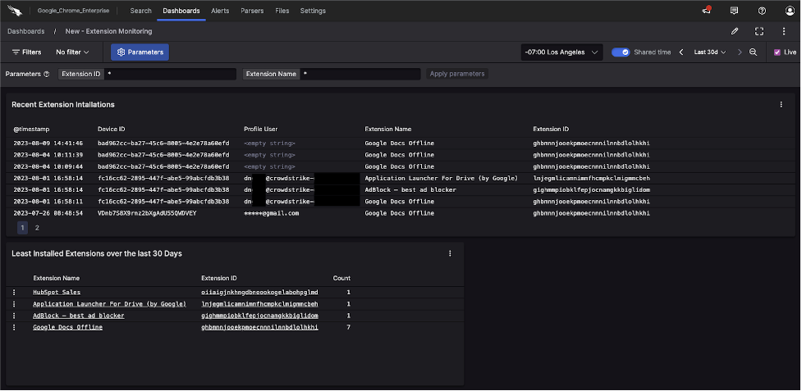
Task: Click the *****@gmail.com profile user
Action: click(x=272, y=213)
